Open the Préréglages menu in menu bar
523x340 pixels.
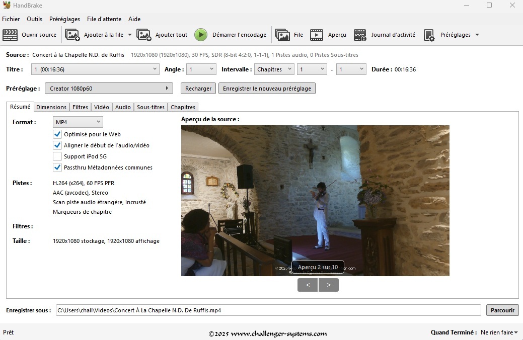tap(65, 19)
